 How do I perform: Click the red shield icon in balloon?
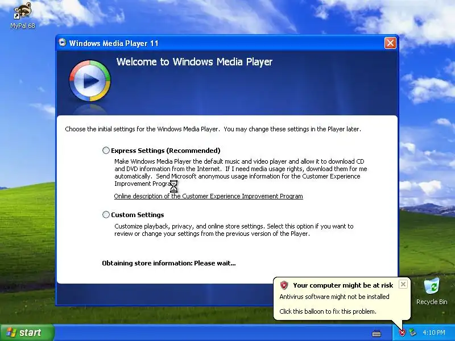[x=284, y=285]
